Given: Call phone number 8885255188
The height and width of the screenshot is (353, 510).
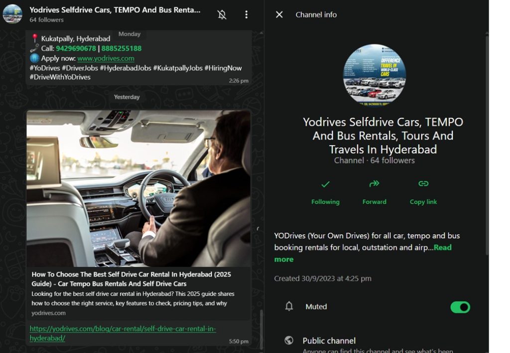Looking at the screenshot, I should (x=122, y=48).
